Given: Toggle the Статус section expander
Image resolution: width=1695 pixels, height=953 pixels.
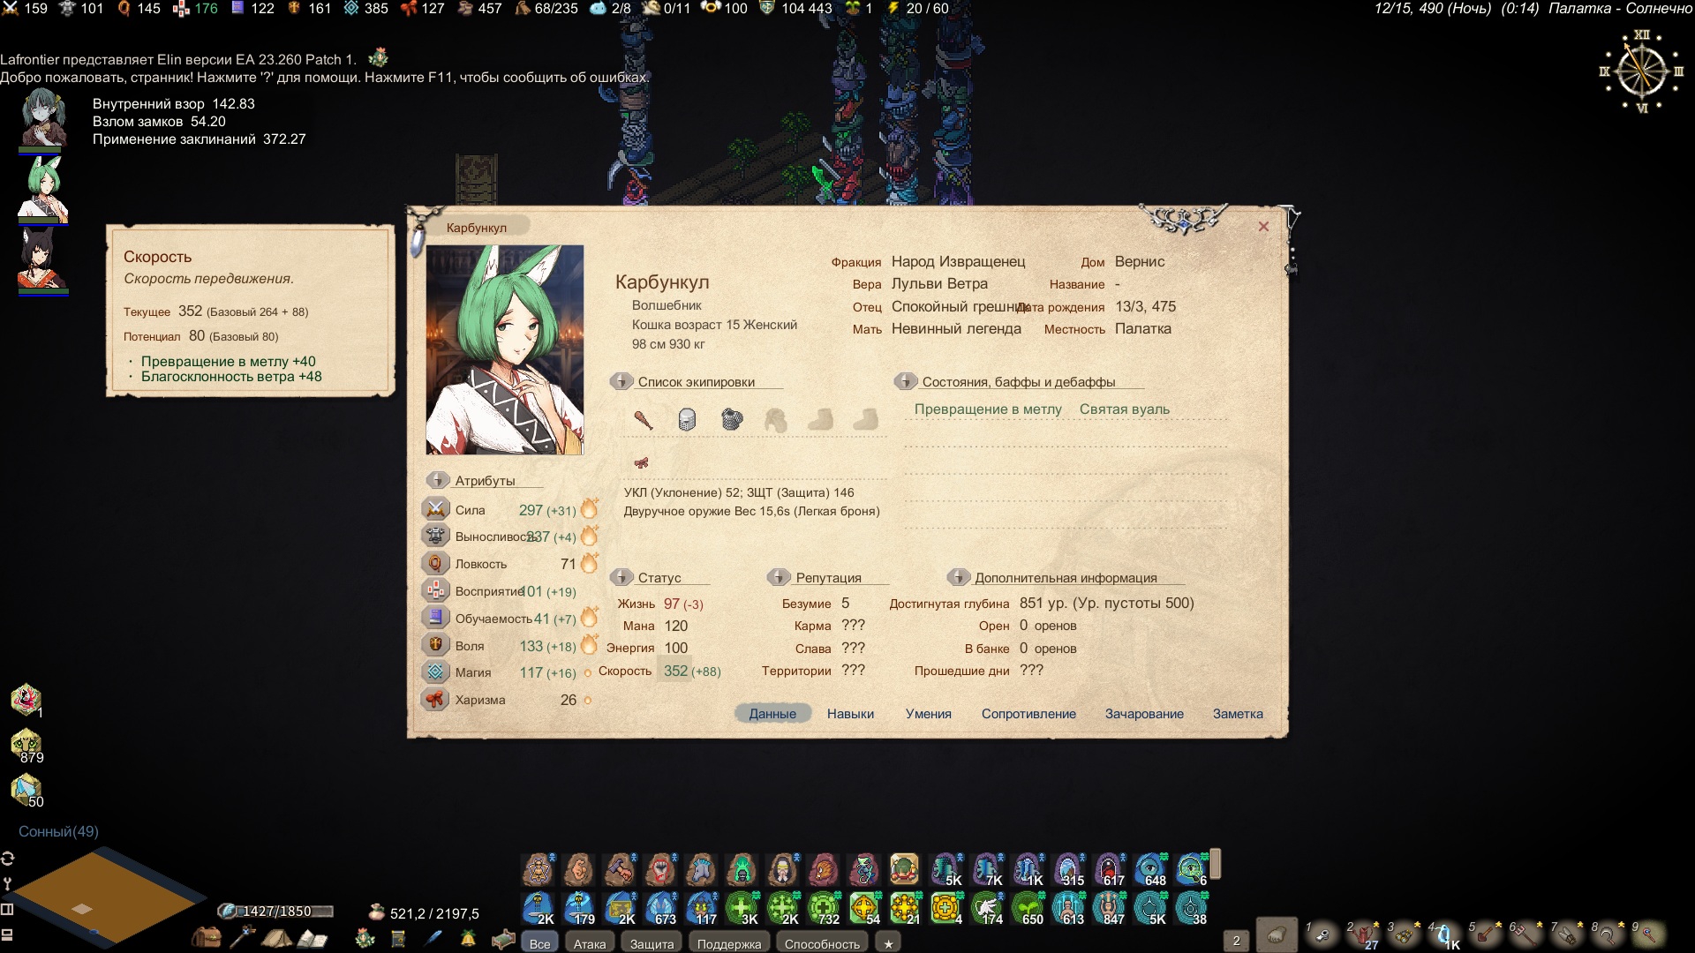Looking at the screenshot, I should pos(621,577).
